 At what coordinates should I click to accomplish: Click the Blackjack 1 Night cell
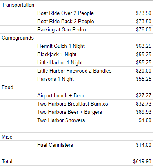pyautogui.click(x=75, y=54)
